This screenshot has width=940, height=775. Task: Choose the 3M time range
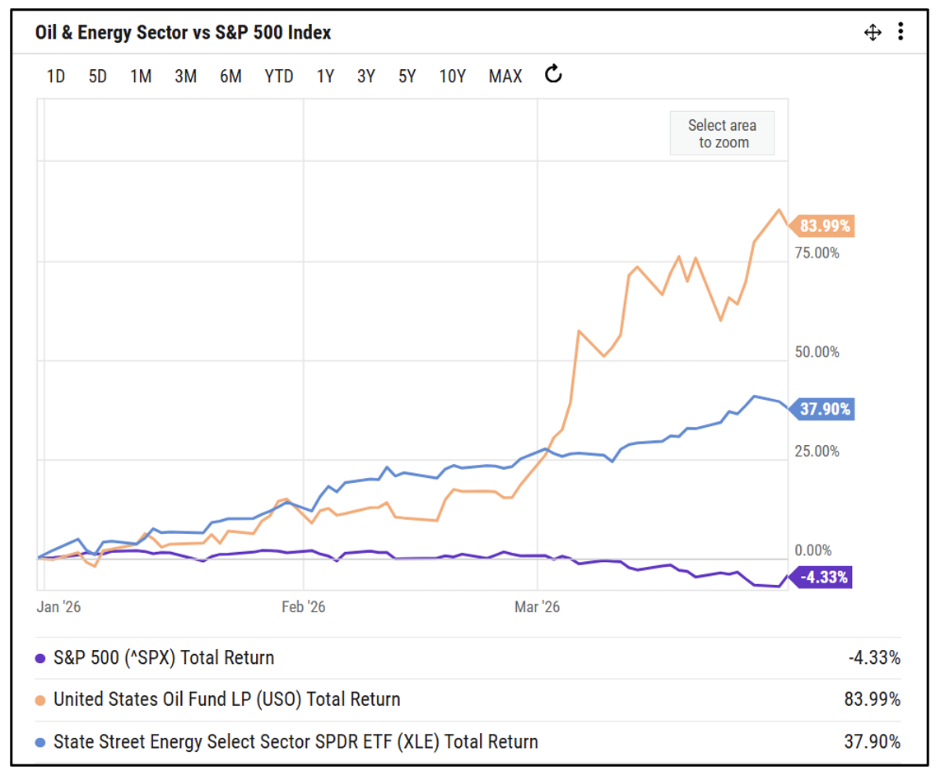(185, 77)
